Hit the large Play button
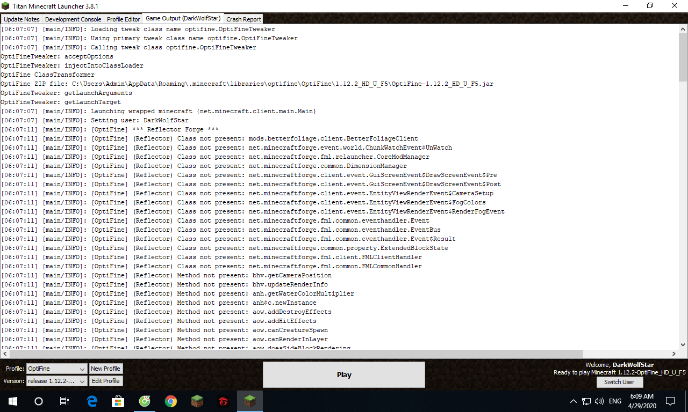This screenshot has width=688, height=412. tap(344, 374)
